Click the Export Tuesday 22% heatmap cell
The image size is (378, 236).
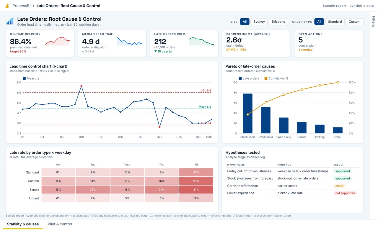point(93,190)
